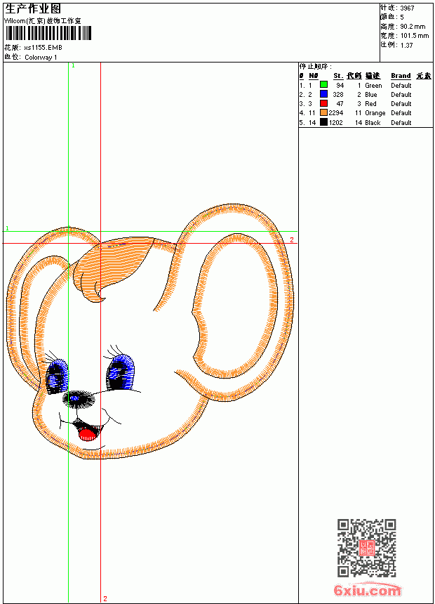Select the 'Orange' description text
435x604 pixels.
(375, 113)
